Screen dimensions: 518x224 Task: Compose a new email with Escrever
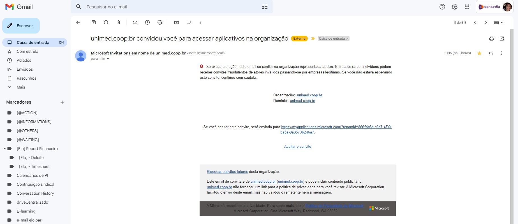tap(21, 26)
